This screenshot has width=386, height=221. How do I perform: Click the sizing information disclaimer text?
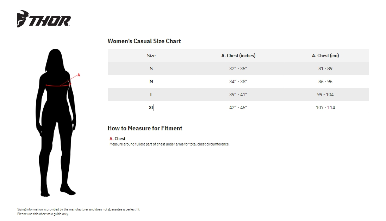(79, 209)
